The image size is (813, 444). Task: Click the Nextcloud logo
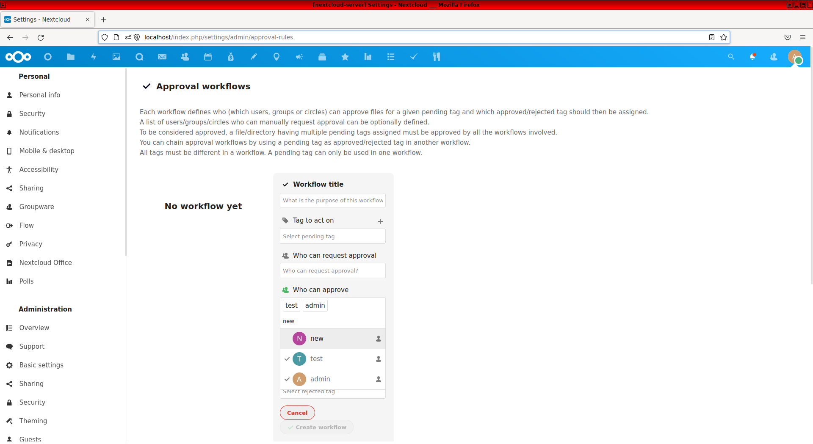pyautogui.click(x=18, y=57)
